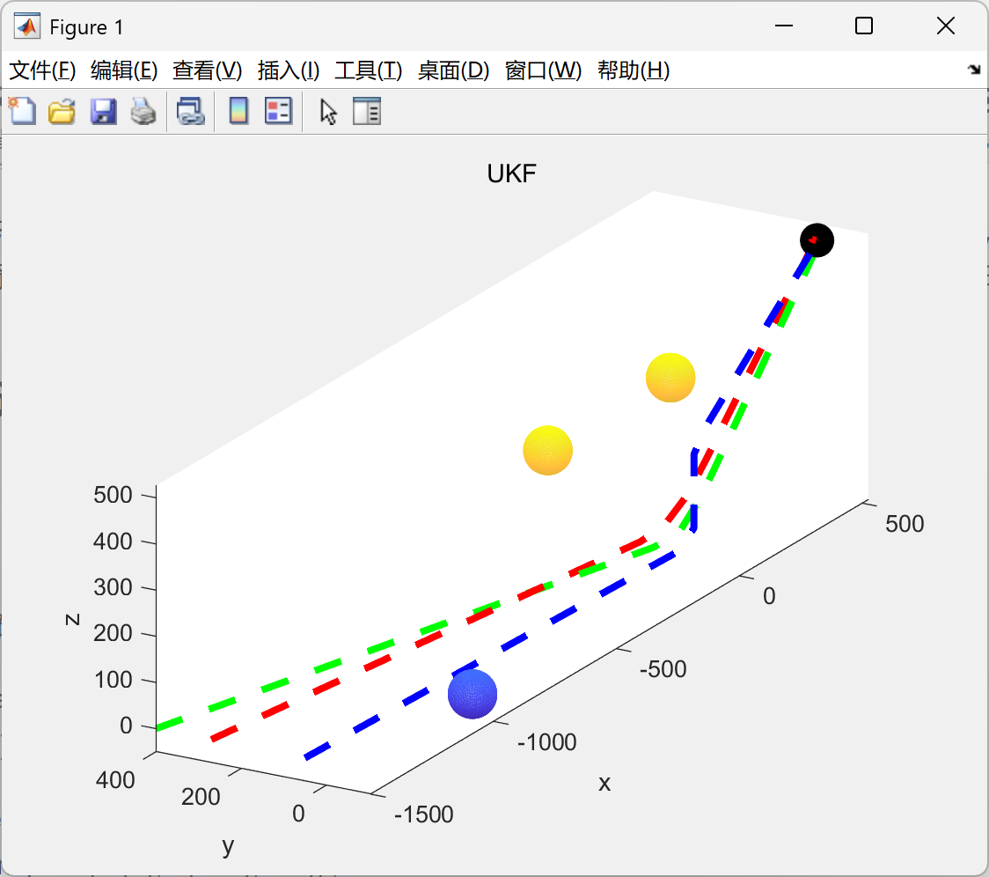
Task: Select the black sphere at trajectory end
Action: coord(817,240)
